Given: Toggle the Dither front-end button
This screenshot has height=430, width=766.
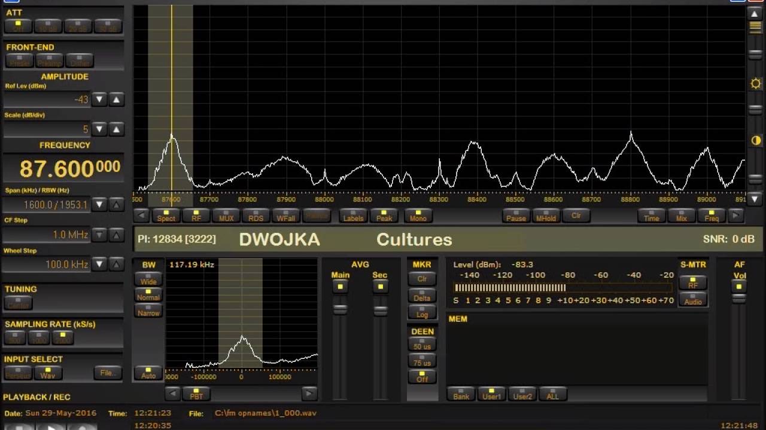Looking at the screenshot, I should pyautogui.click(x=80, y=60).
